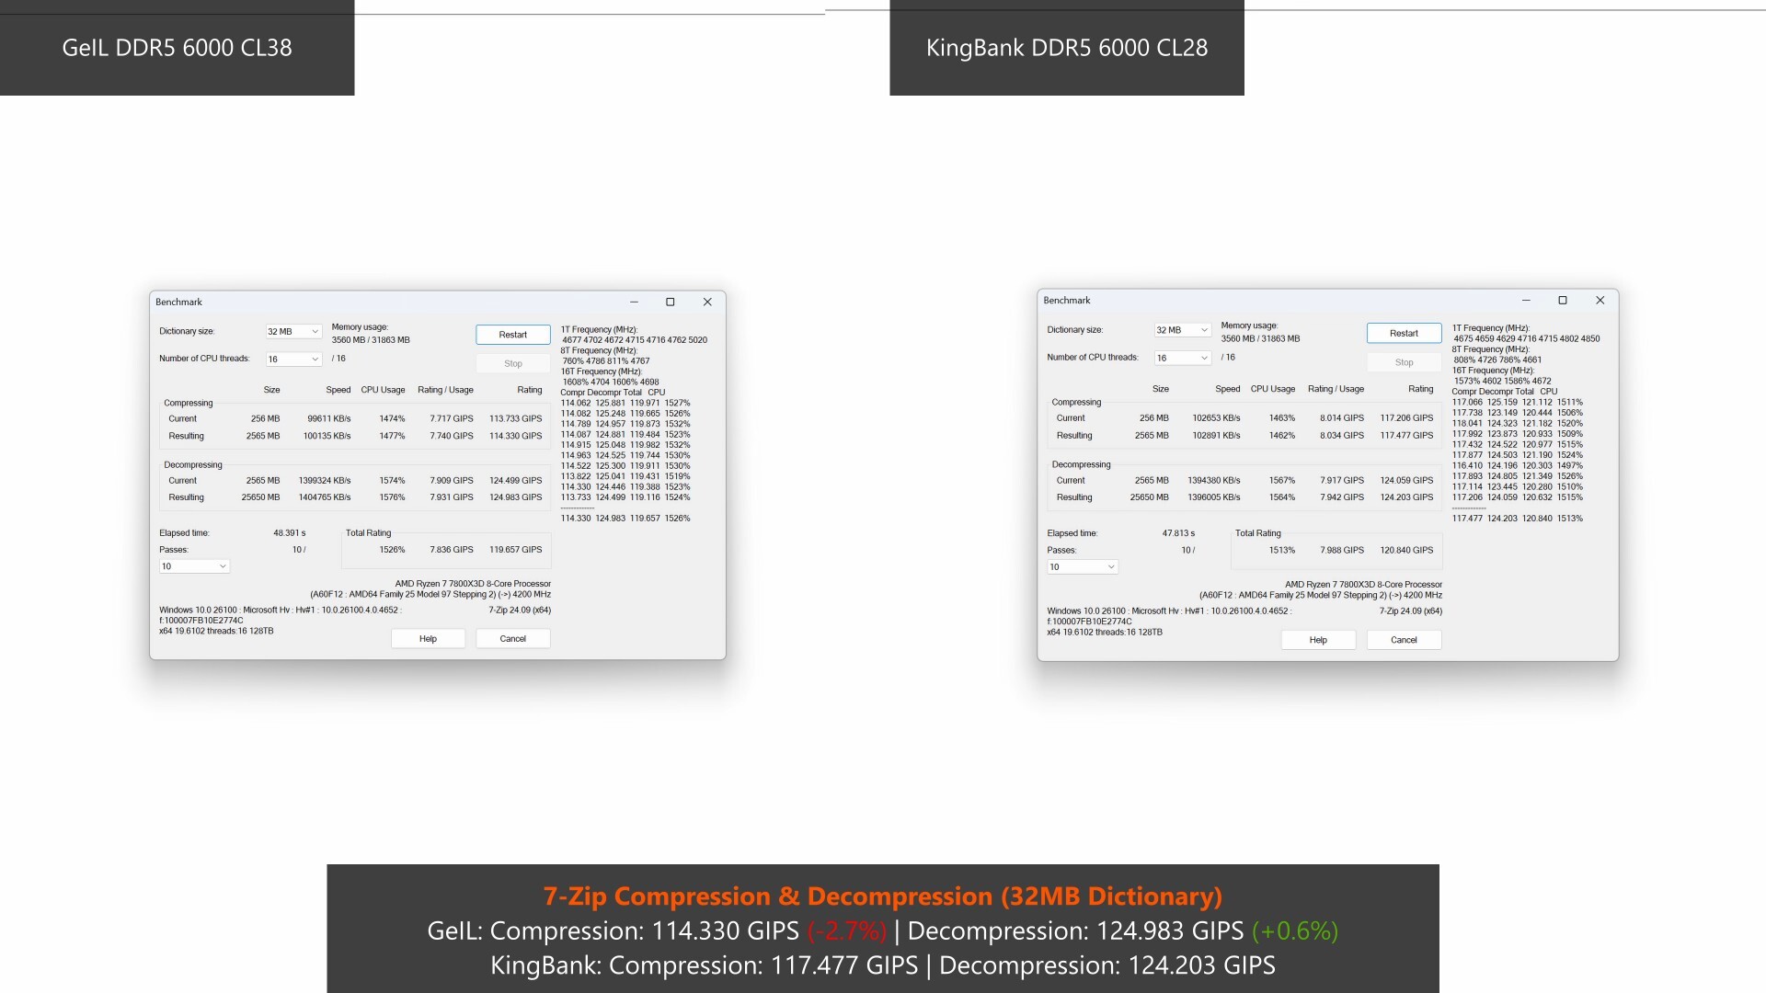Open Dictionary size dropdown in KingBank window
Screen dimensions: 1766x993
pyautogui.click(x=1182, y=330)
